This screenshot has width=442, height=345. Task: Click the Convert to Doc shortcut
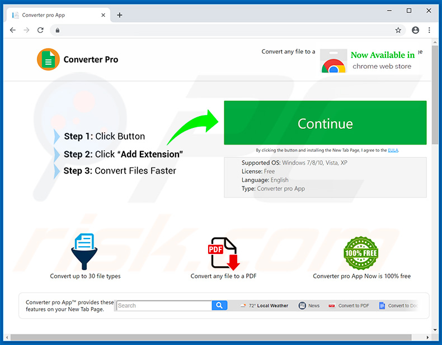pos(398,305)
